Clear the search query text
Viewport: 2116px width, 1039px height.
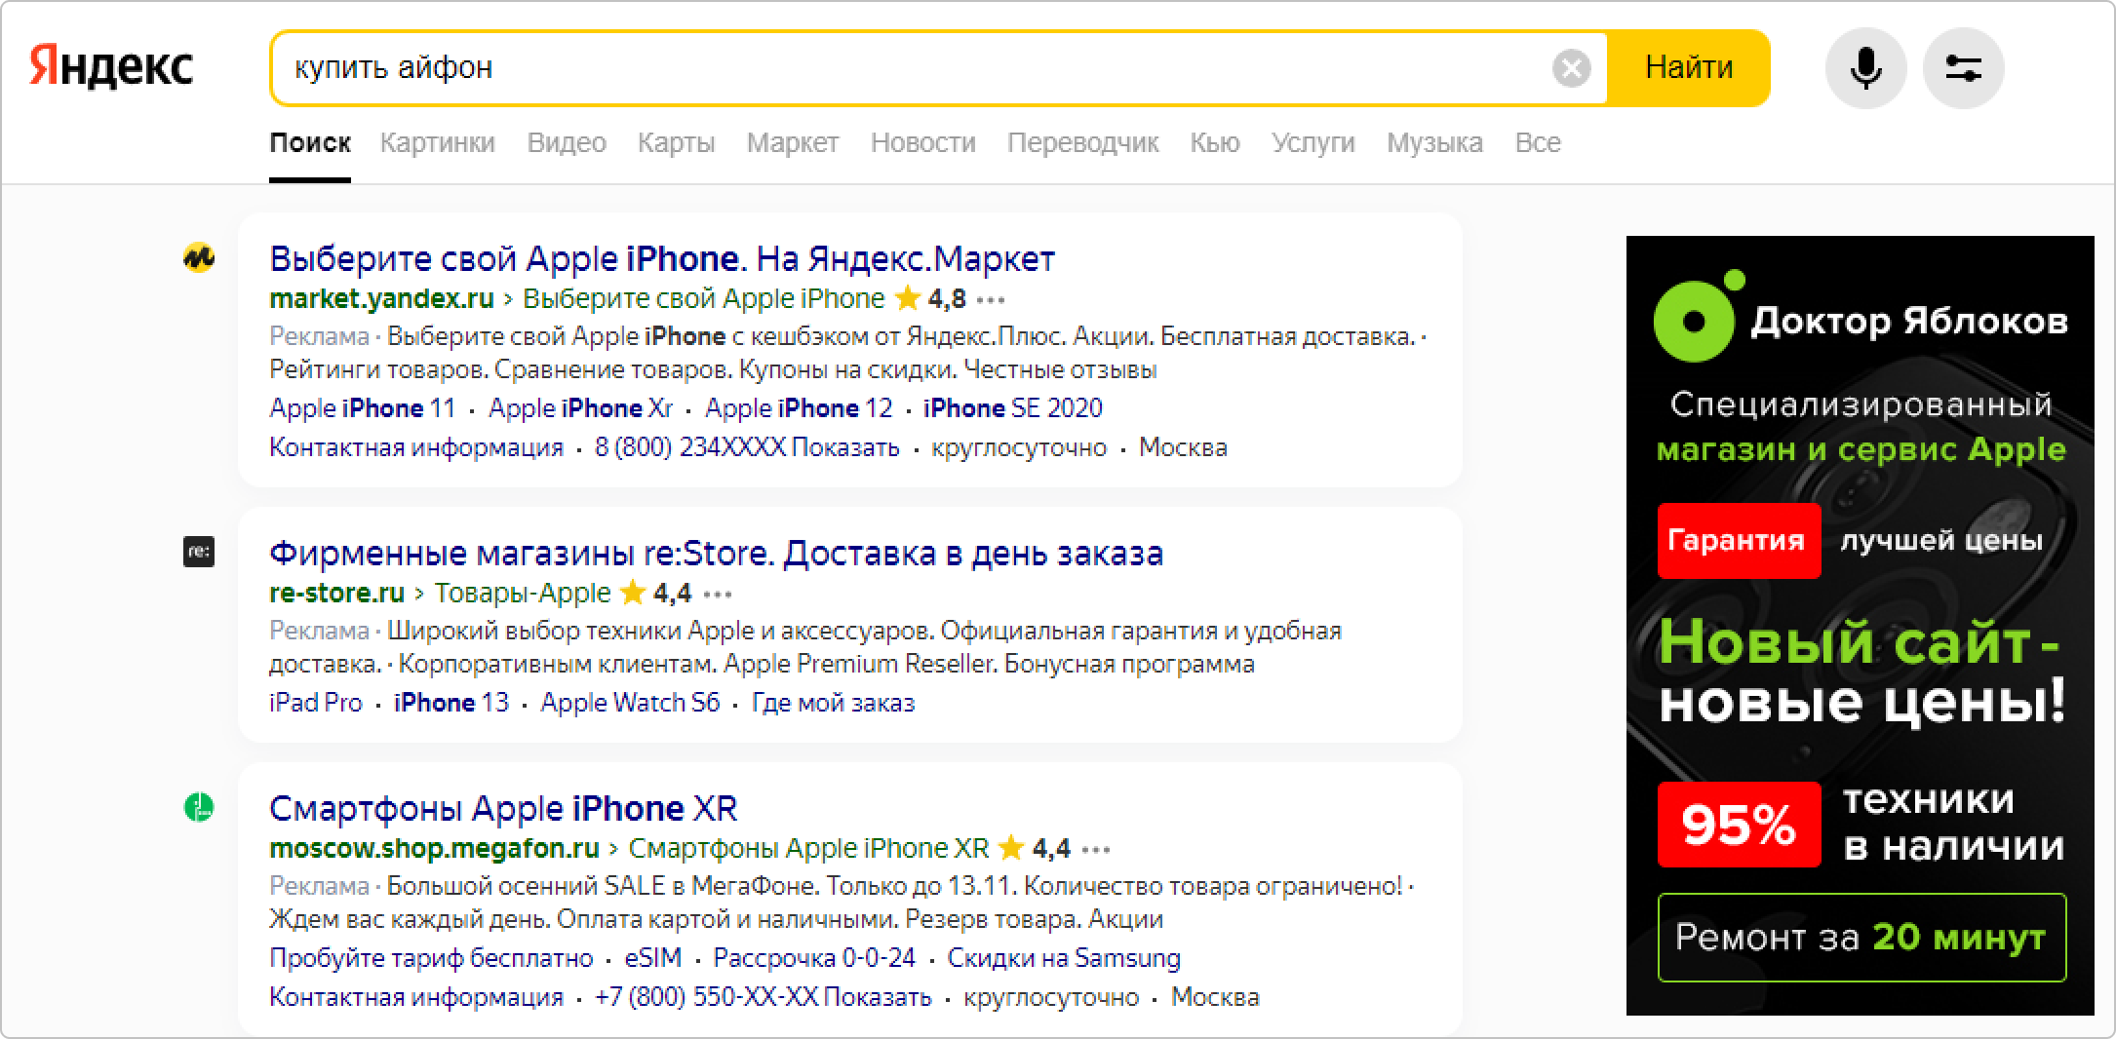point(1571,68)
